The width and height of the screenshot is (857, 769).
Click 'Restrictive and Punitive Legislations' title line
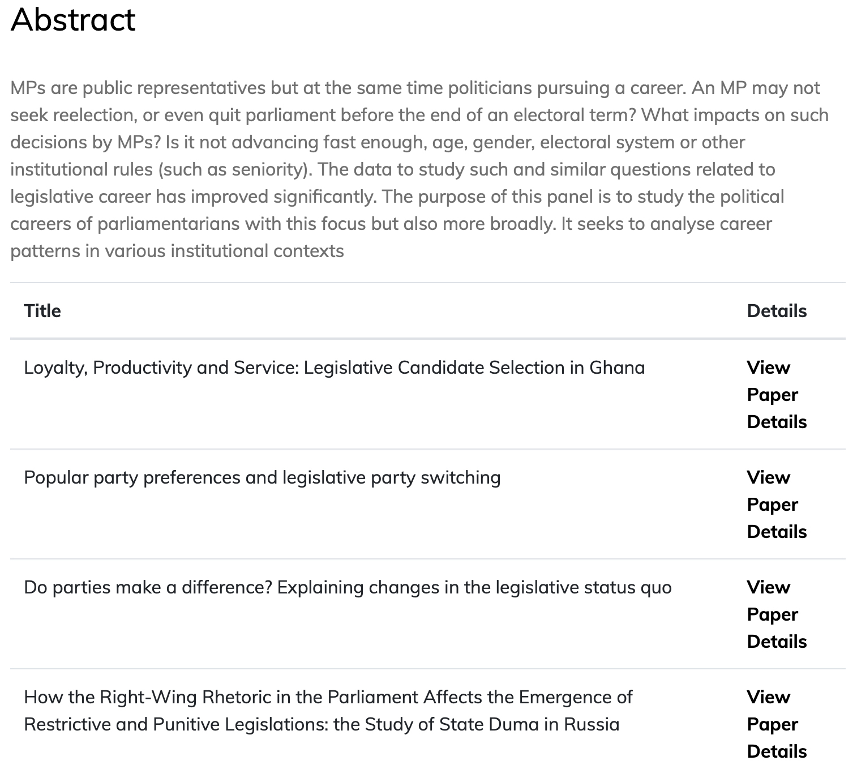[322, 724]
